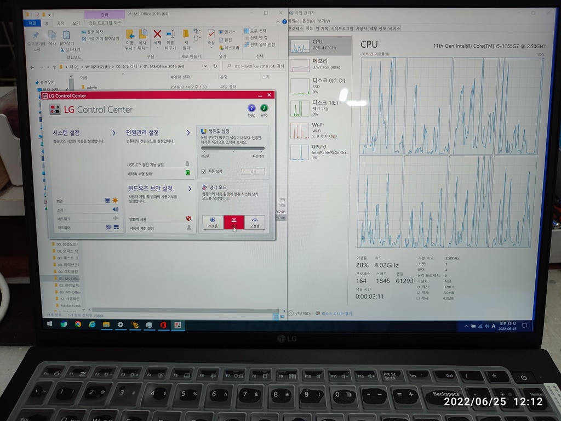Open 윈도우즈 보안 설정 chevron arrow
The height and width of the screenshot is (421, 561).
click(189, 189)
